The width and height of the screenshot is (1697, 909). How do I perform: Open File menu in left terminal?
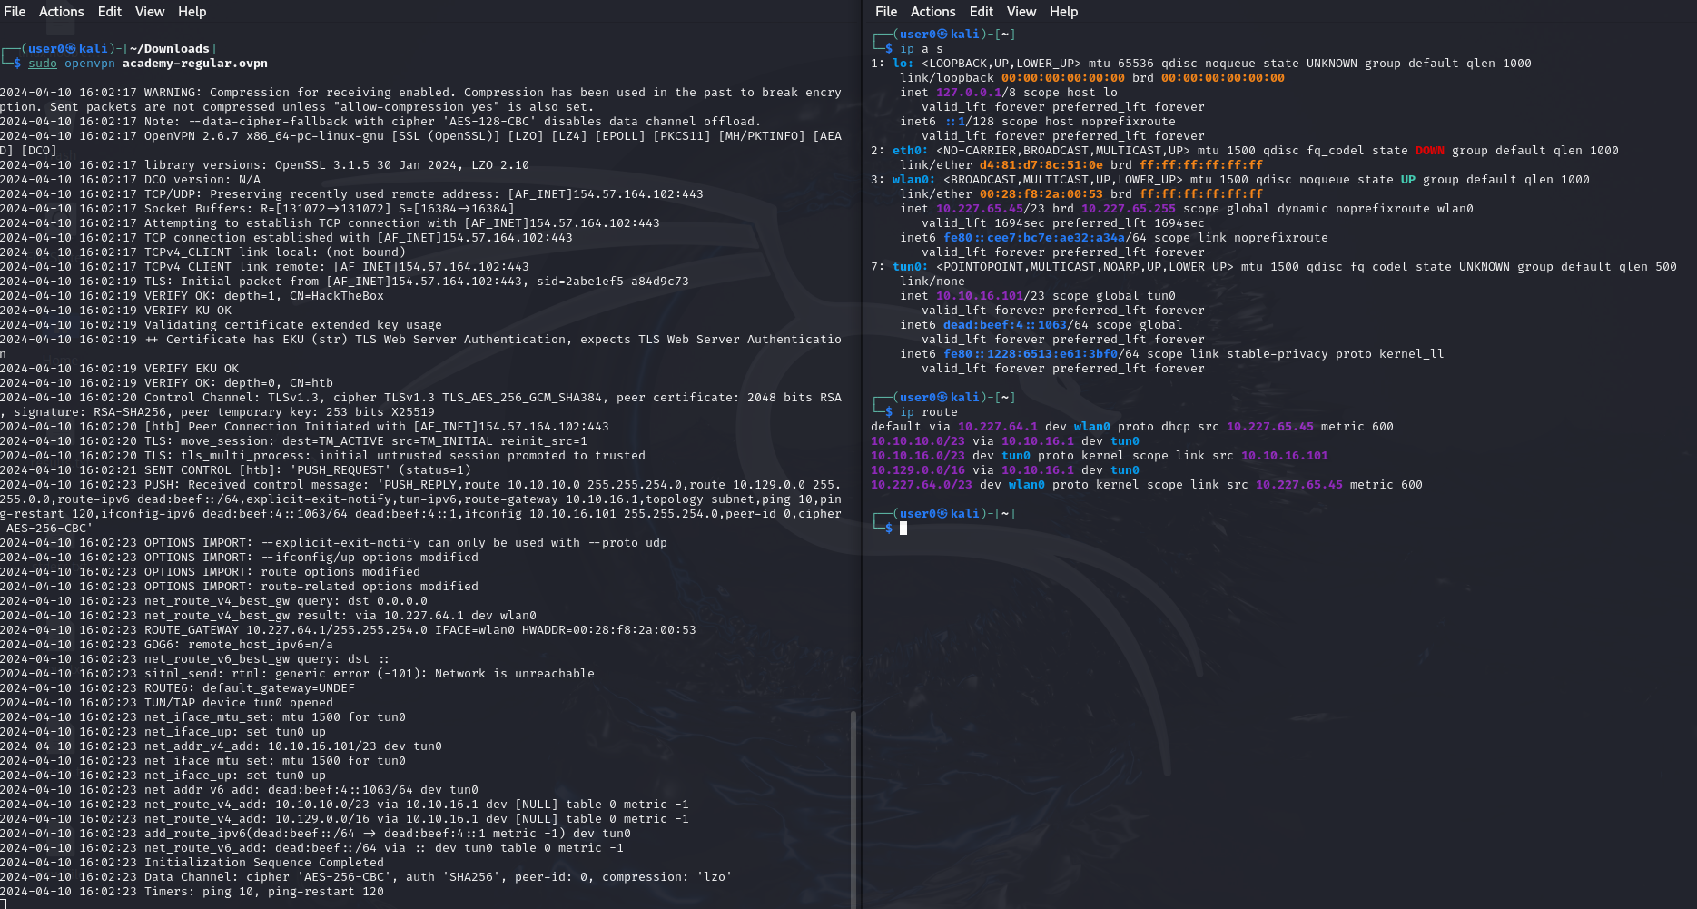(x=15, y=12)
